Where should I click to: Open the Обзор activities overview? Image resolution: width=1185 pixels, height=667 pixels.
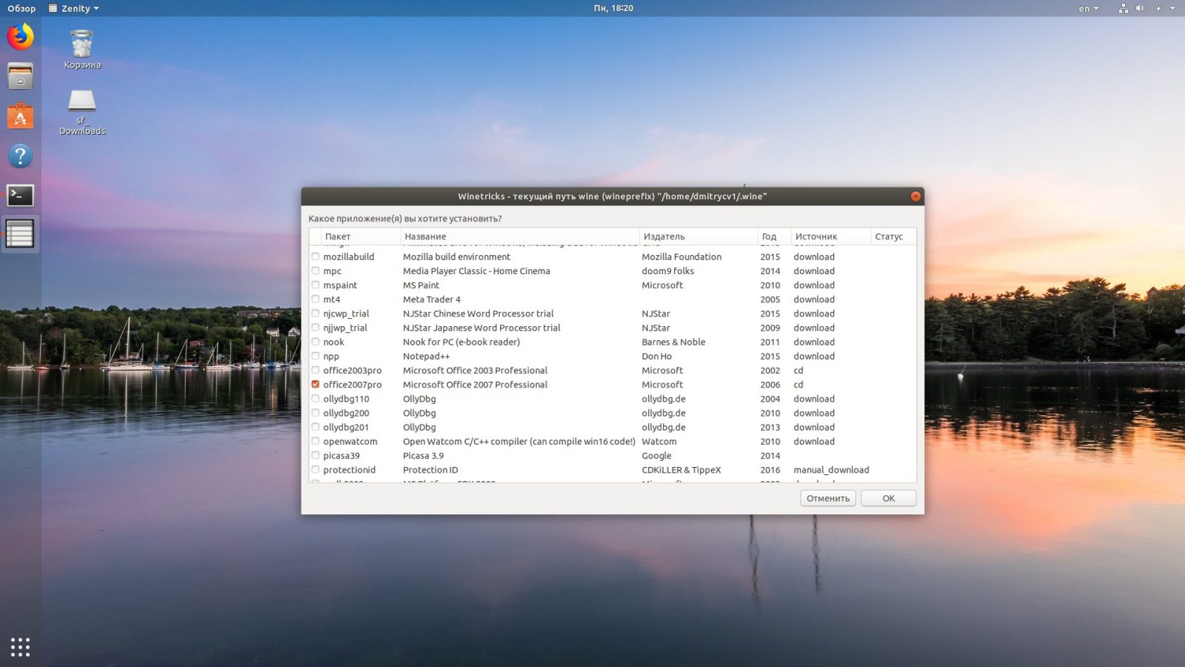point(21,8)
